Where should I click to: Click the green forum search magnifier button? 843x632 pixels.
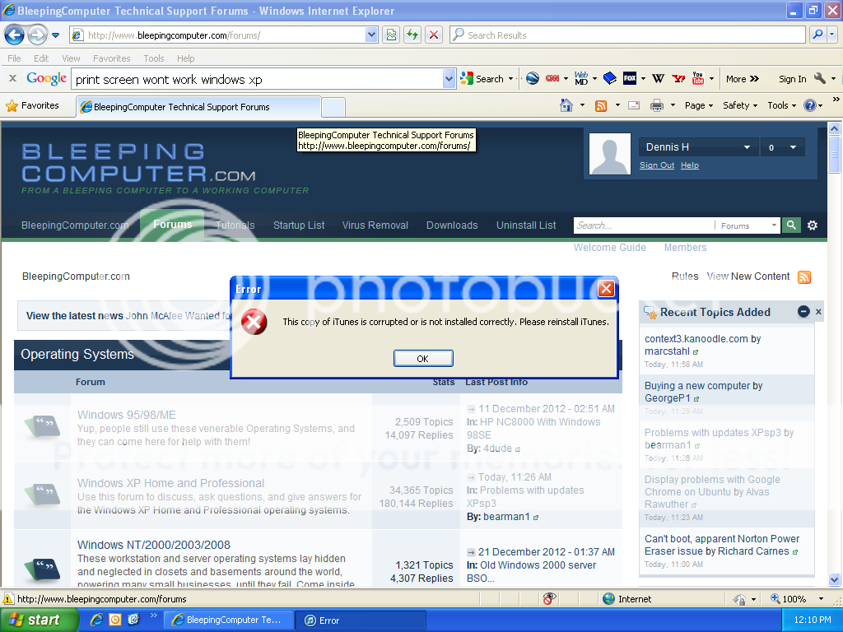click(791, 225)
